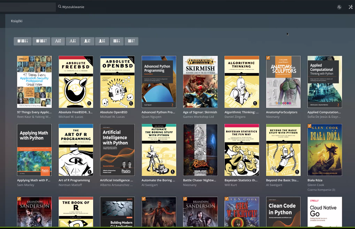Open the Absolute OpenBSD book cover
The image size is (355, 229).
117,82
